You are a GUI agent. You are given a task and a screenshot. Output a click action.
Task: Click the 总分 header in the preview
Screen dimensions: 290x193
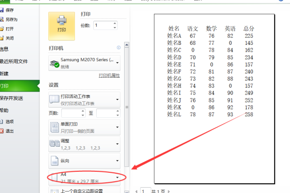pyautogui.click(x=249, y=28)
